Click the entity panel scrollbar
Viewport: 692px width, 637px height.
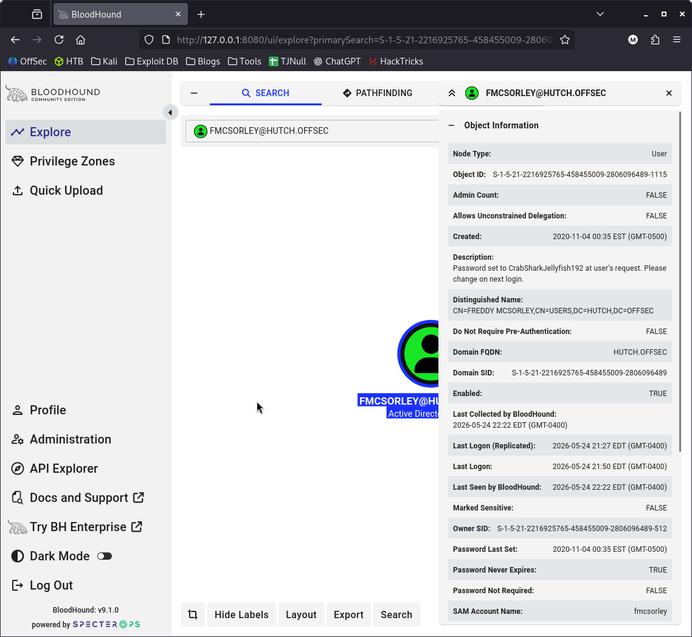point(680,282)
